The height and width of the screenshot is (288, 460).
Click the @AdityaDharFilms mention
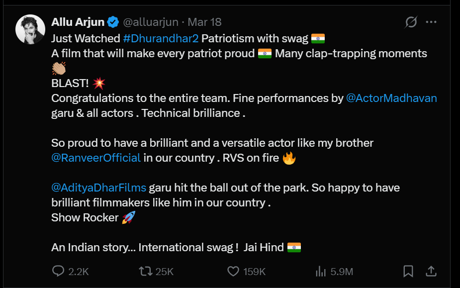tap(99, 188)
